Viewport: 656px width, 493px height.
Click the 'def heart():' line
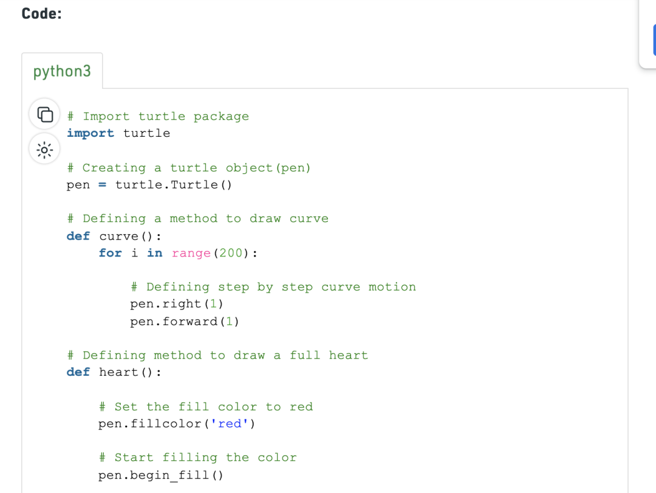(x=114, y=372)
